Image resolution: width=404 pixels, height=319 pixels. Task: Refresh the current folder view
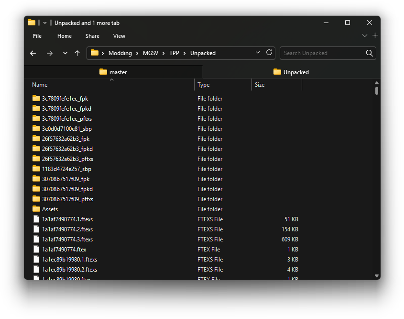click(x=269, y=53)
